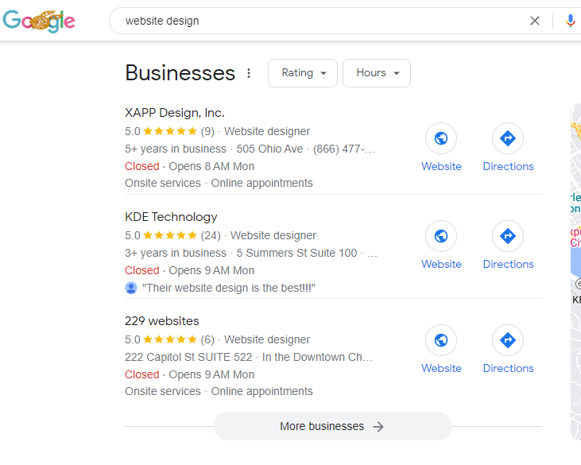Open the KDE Technology listing title
This screenshot has height=465, width=581.
[171, 217]
